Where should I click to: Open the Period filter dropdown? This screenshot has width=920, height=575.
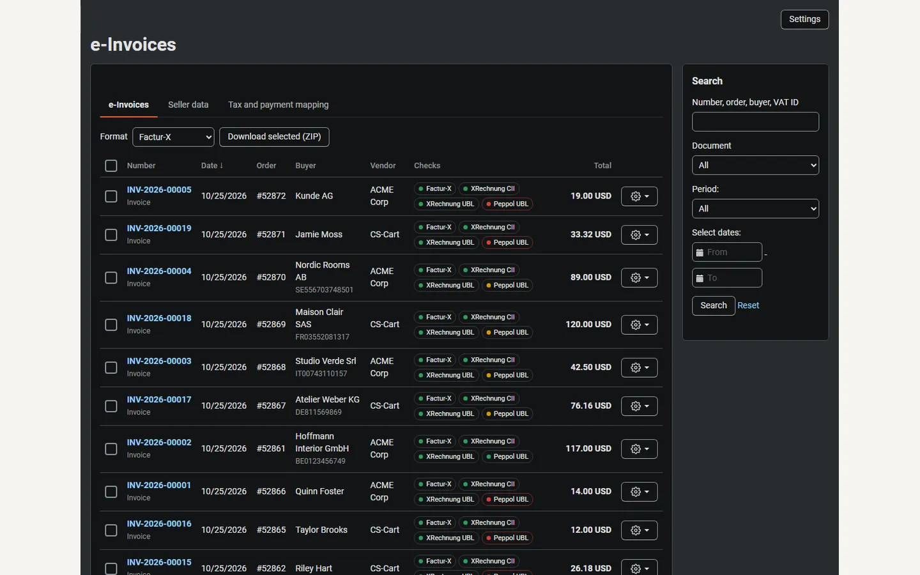coord(755,208)
